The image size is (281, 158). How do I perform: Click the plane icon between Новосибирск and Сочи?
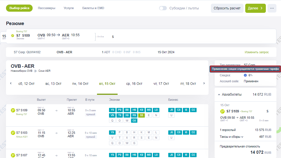35,71
